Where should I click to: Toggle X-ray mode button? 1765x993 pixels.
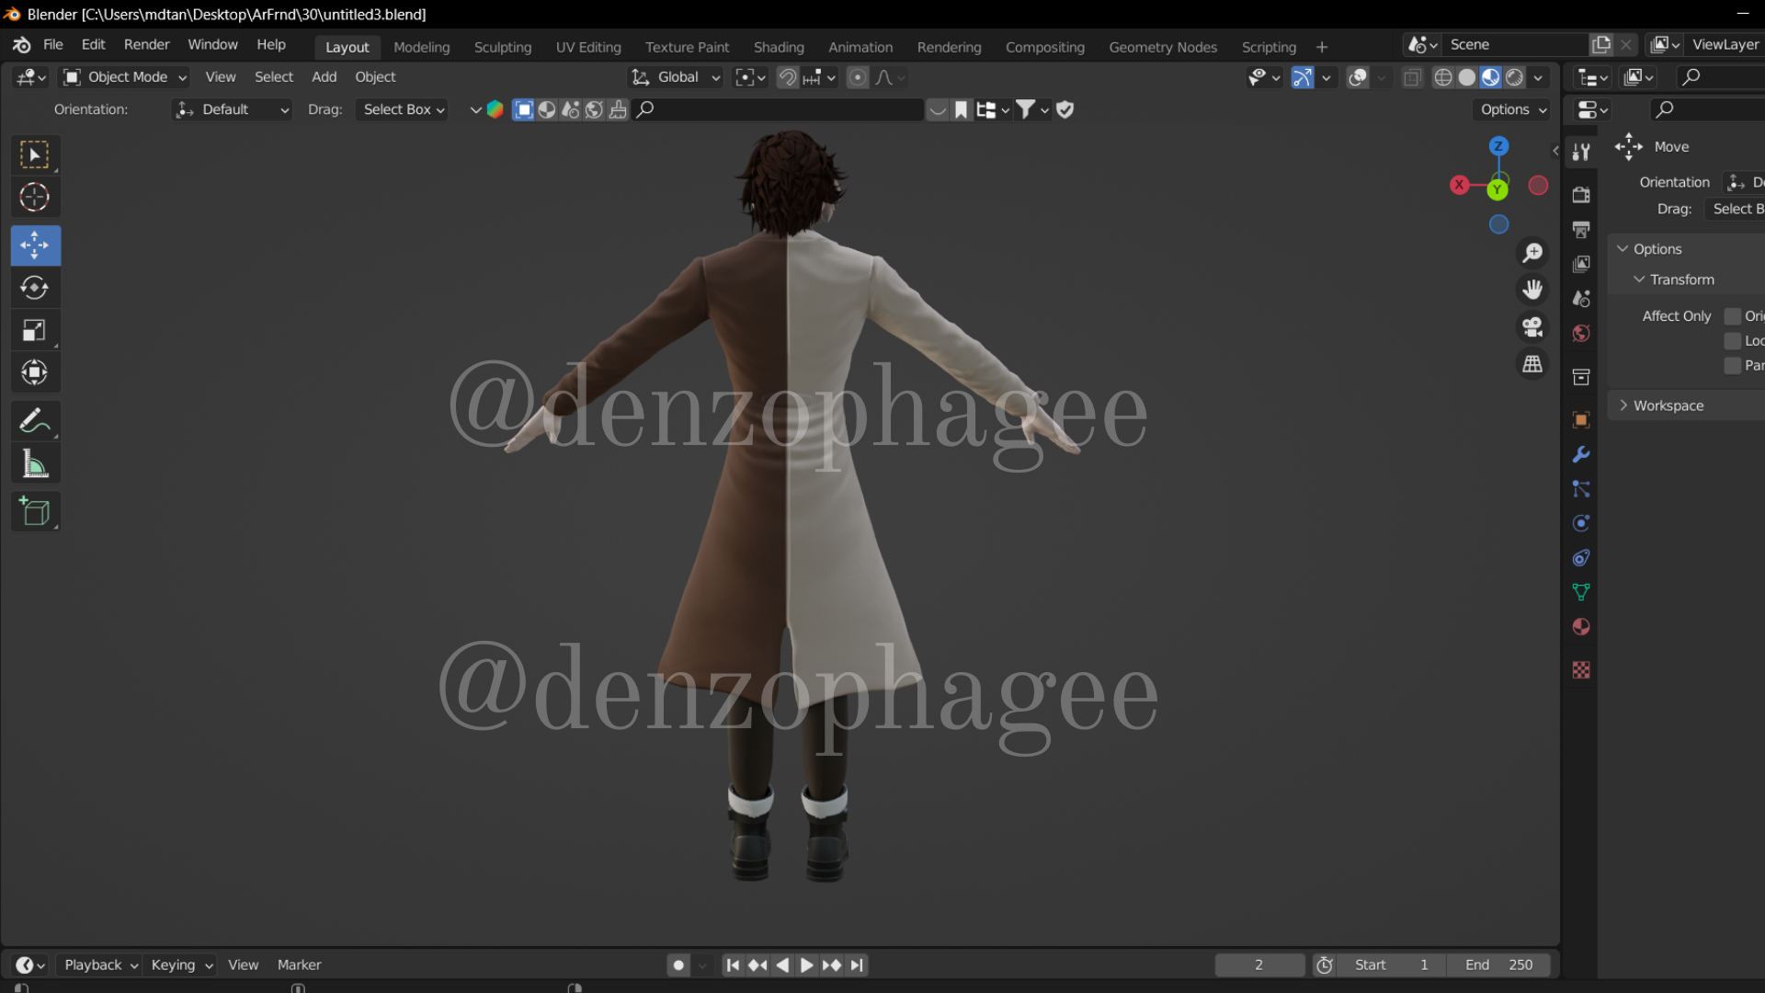point(1413,78)
